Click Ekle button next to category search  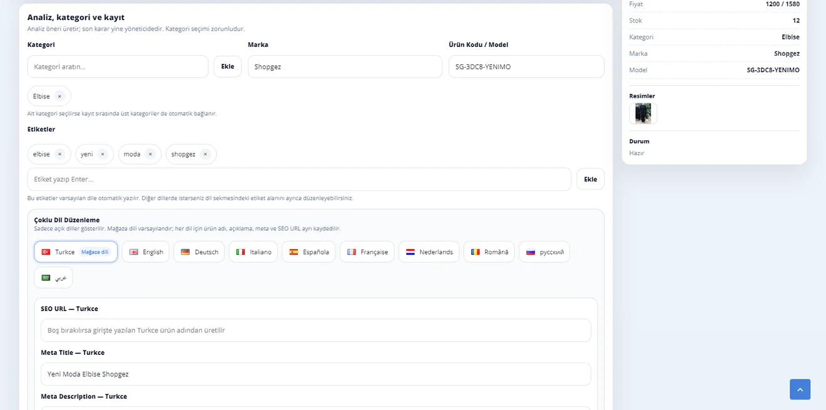click(x=228, y=66)
